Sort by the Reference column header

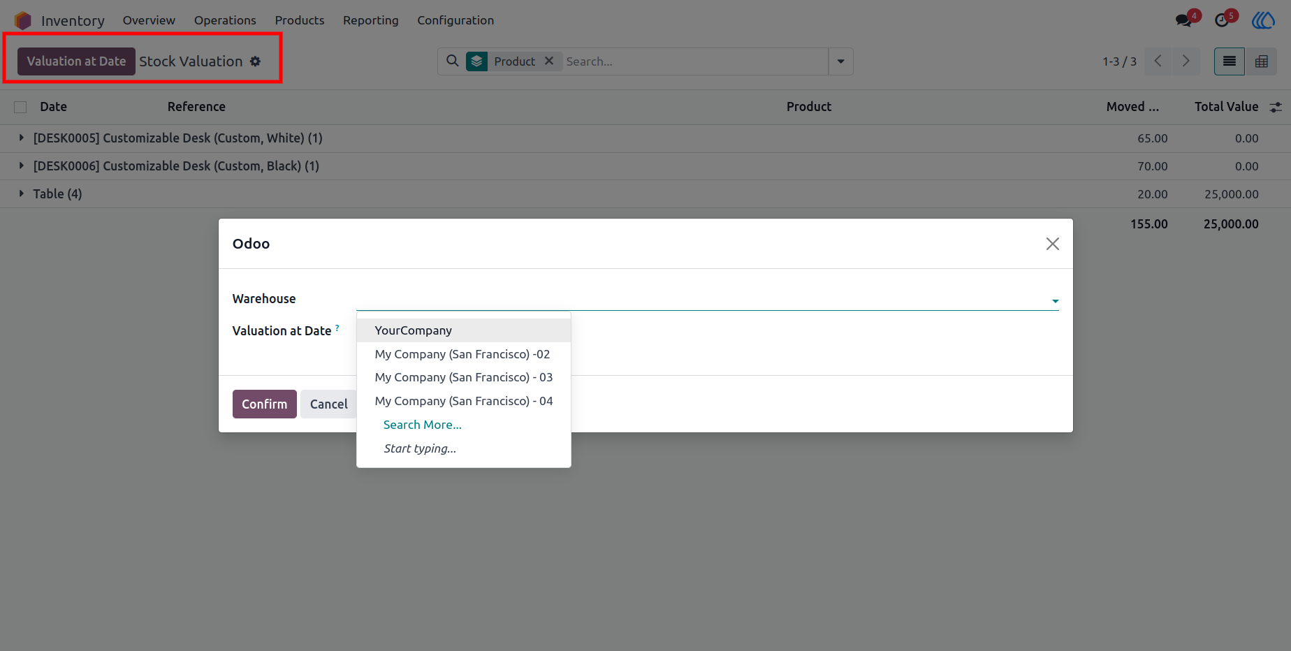196,107
